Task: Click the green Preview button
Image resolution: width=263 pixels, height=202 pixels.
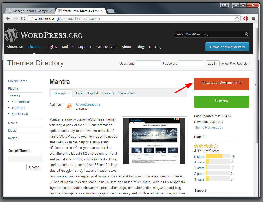Action: click(221, 101)
